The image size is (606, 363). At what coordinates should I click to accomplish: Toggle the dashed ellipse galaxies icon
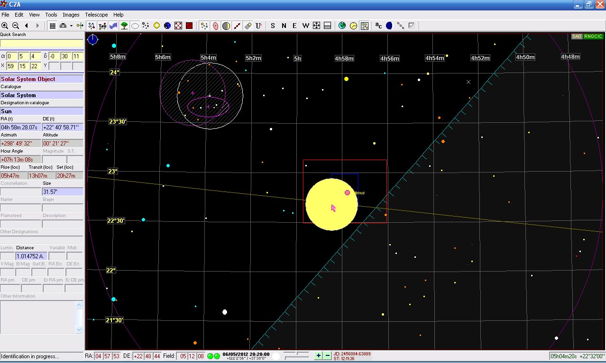pos(135,26)
